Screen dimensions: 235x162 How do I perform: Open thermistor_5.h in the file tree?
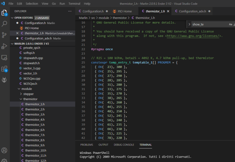coord(35,124)
